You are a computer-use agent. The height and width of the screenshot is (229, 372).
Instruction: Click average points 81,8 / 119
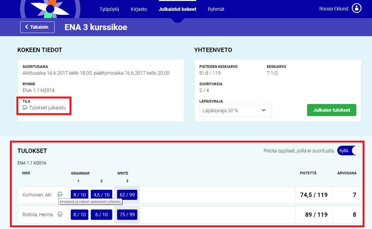pos(210,73)
